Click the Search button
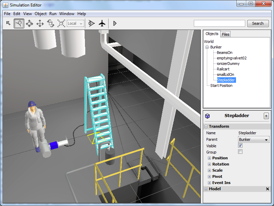The height and width of the screenshot is (206, 274). [x=258, y=23]
